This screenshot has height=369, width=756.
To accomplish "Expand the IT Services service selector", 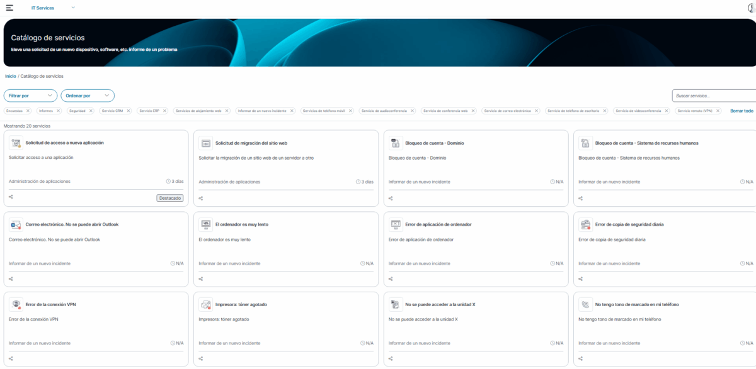I will click(x=72, y=7).
